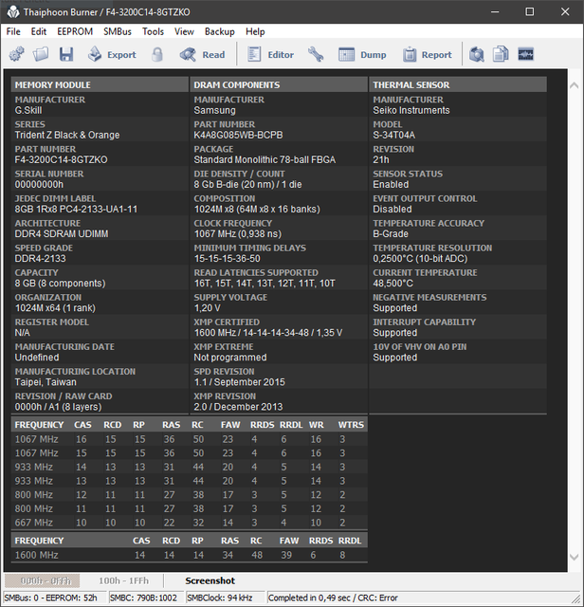Open the File menu
Image resolution: width=584 pixels, height=607 pixels.
(x=13, y=31)
